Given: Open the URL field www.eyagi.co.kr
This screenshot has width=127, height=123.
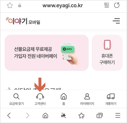Looking at the screenshot, I should [x=63, y=6].
